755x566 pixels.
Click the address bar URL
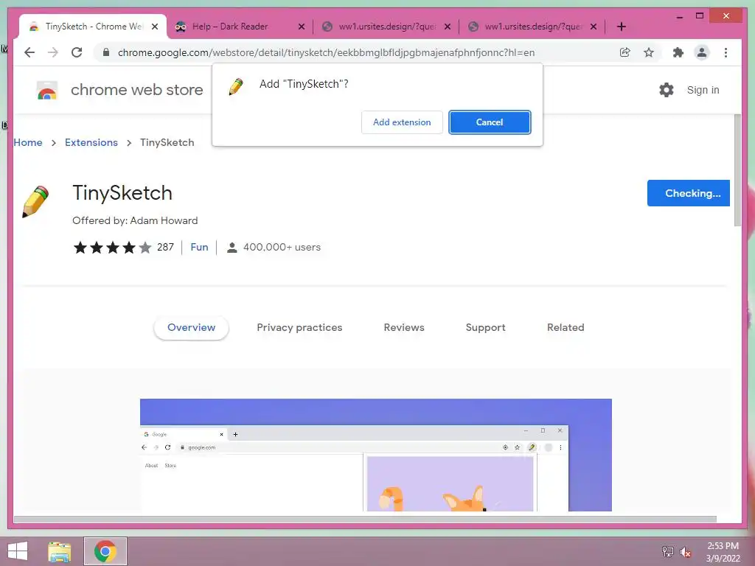click(x=326, y=52)
